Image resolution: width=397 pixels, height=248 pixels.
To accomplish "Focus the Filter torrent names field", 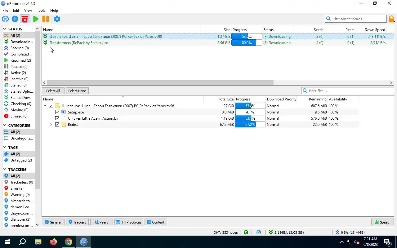I will pyautogui.click(x=356, y=19).
